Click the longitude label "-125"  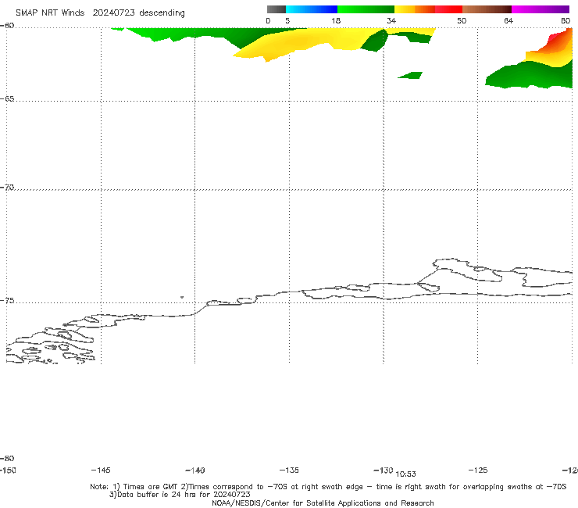tap(478, 470)
